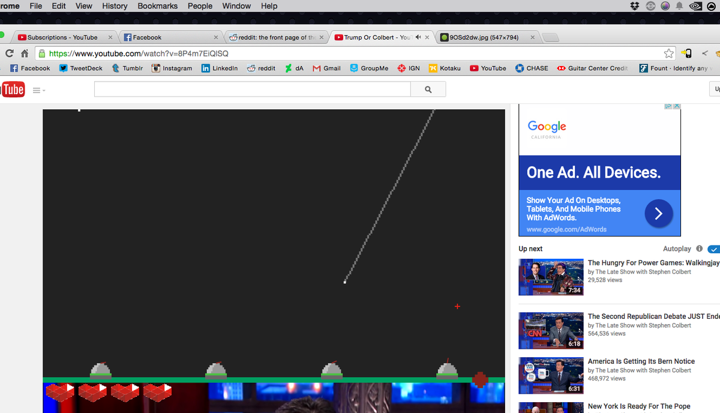Open the GroupMe bookmark
Screen dimensions: 720x413
pyautogui.click(x=369, y=68)
